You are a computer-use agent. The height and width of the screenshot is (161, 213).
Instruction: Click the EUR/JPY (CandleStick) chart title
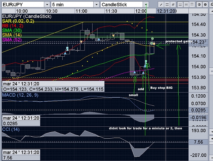tap(27, 16)
